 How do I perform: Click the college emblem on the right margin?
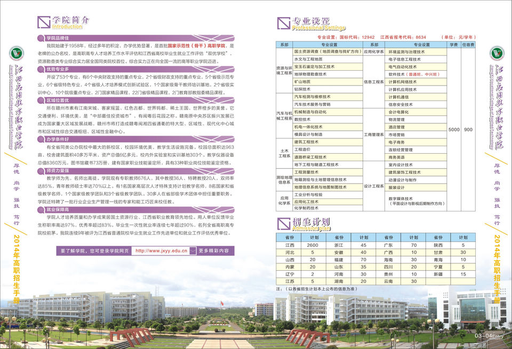497,53
